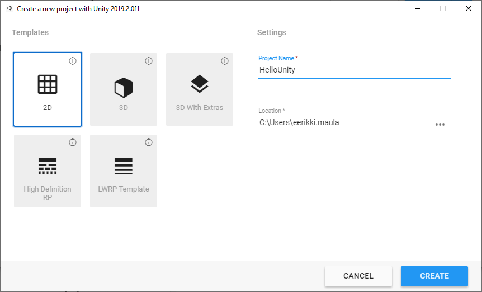482x292 pixels.
Task: View info for 3D With Extras
Action: [225, 61]
